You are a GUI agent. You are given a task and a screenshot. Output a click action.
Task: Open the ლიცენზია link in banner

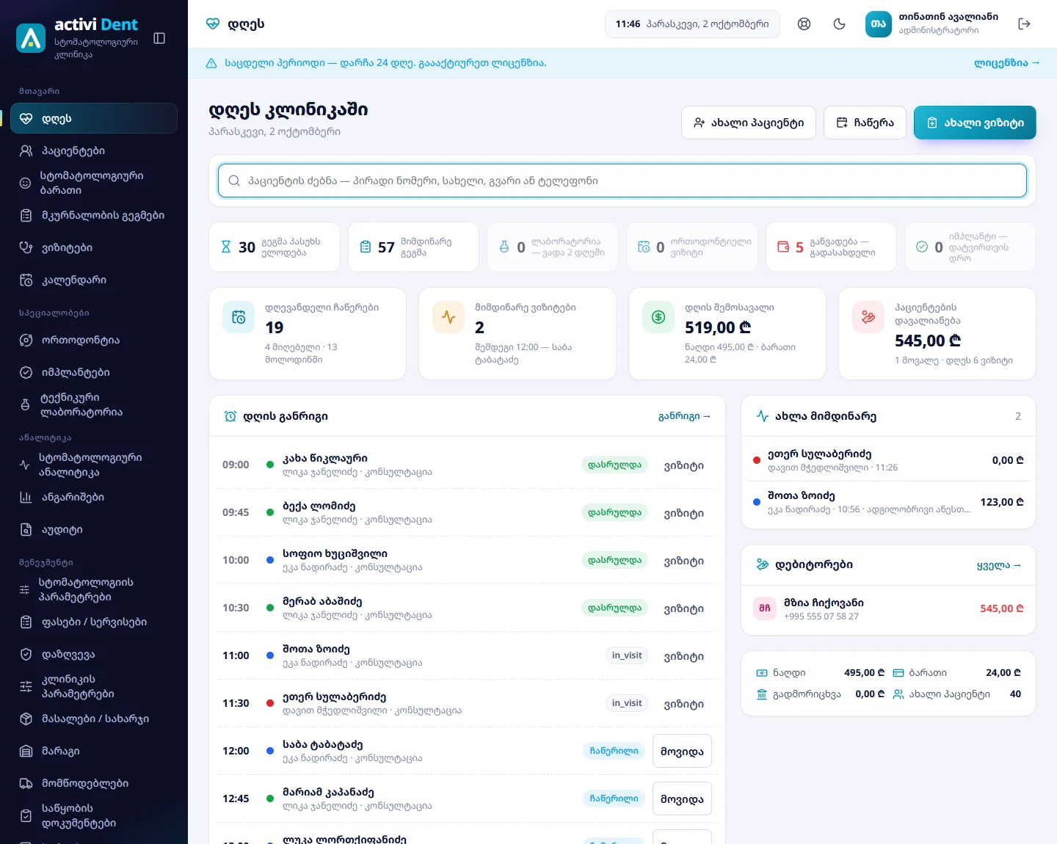pos(1007,63)
